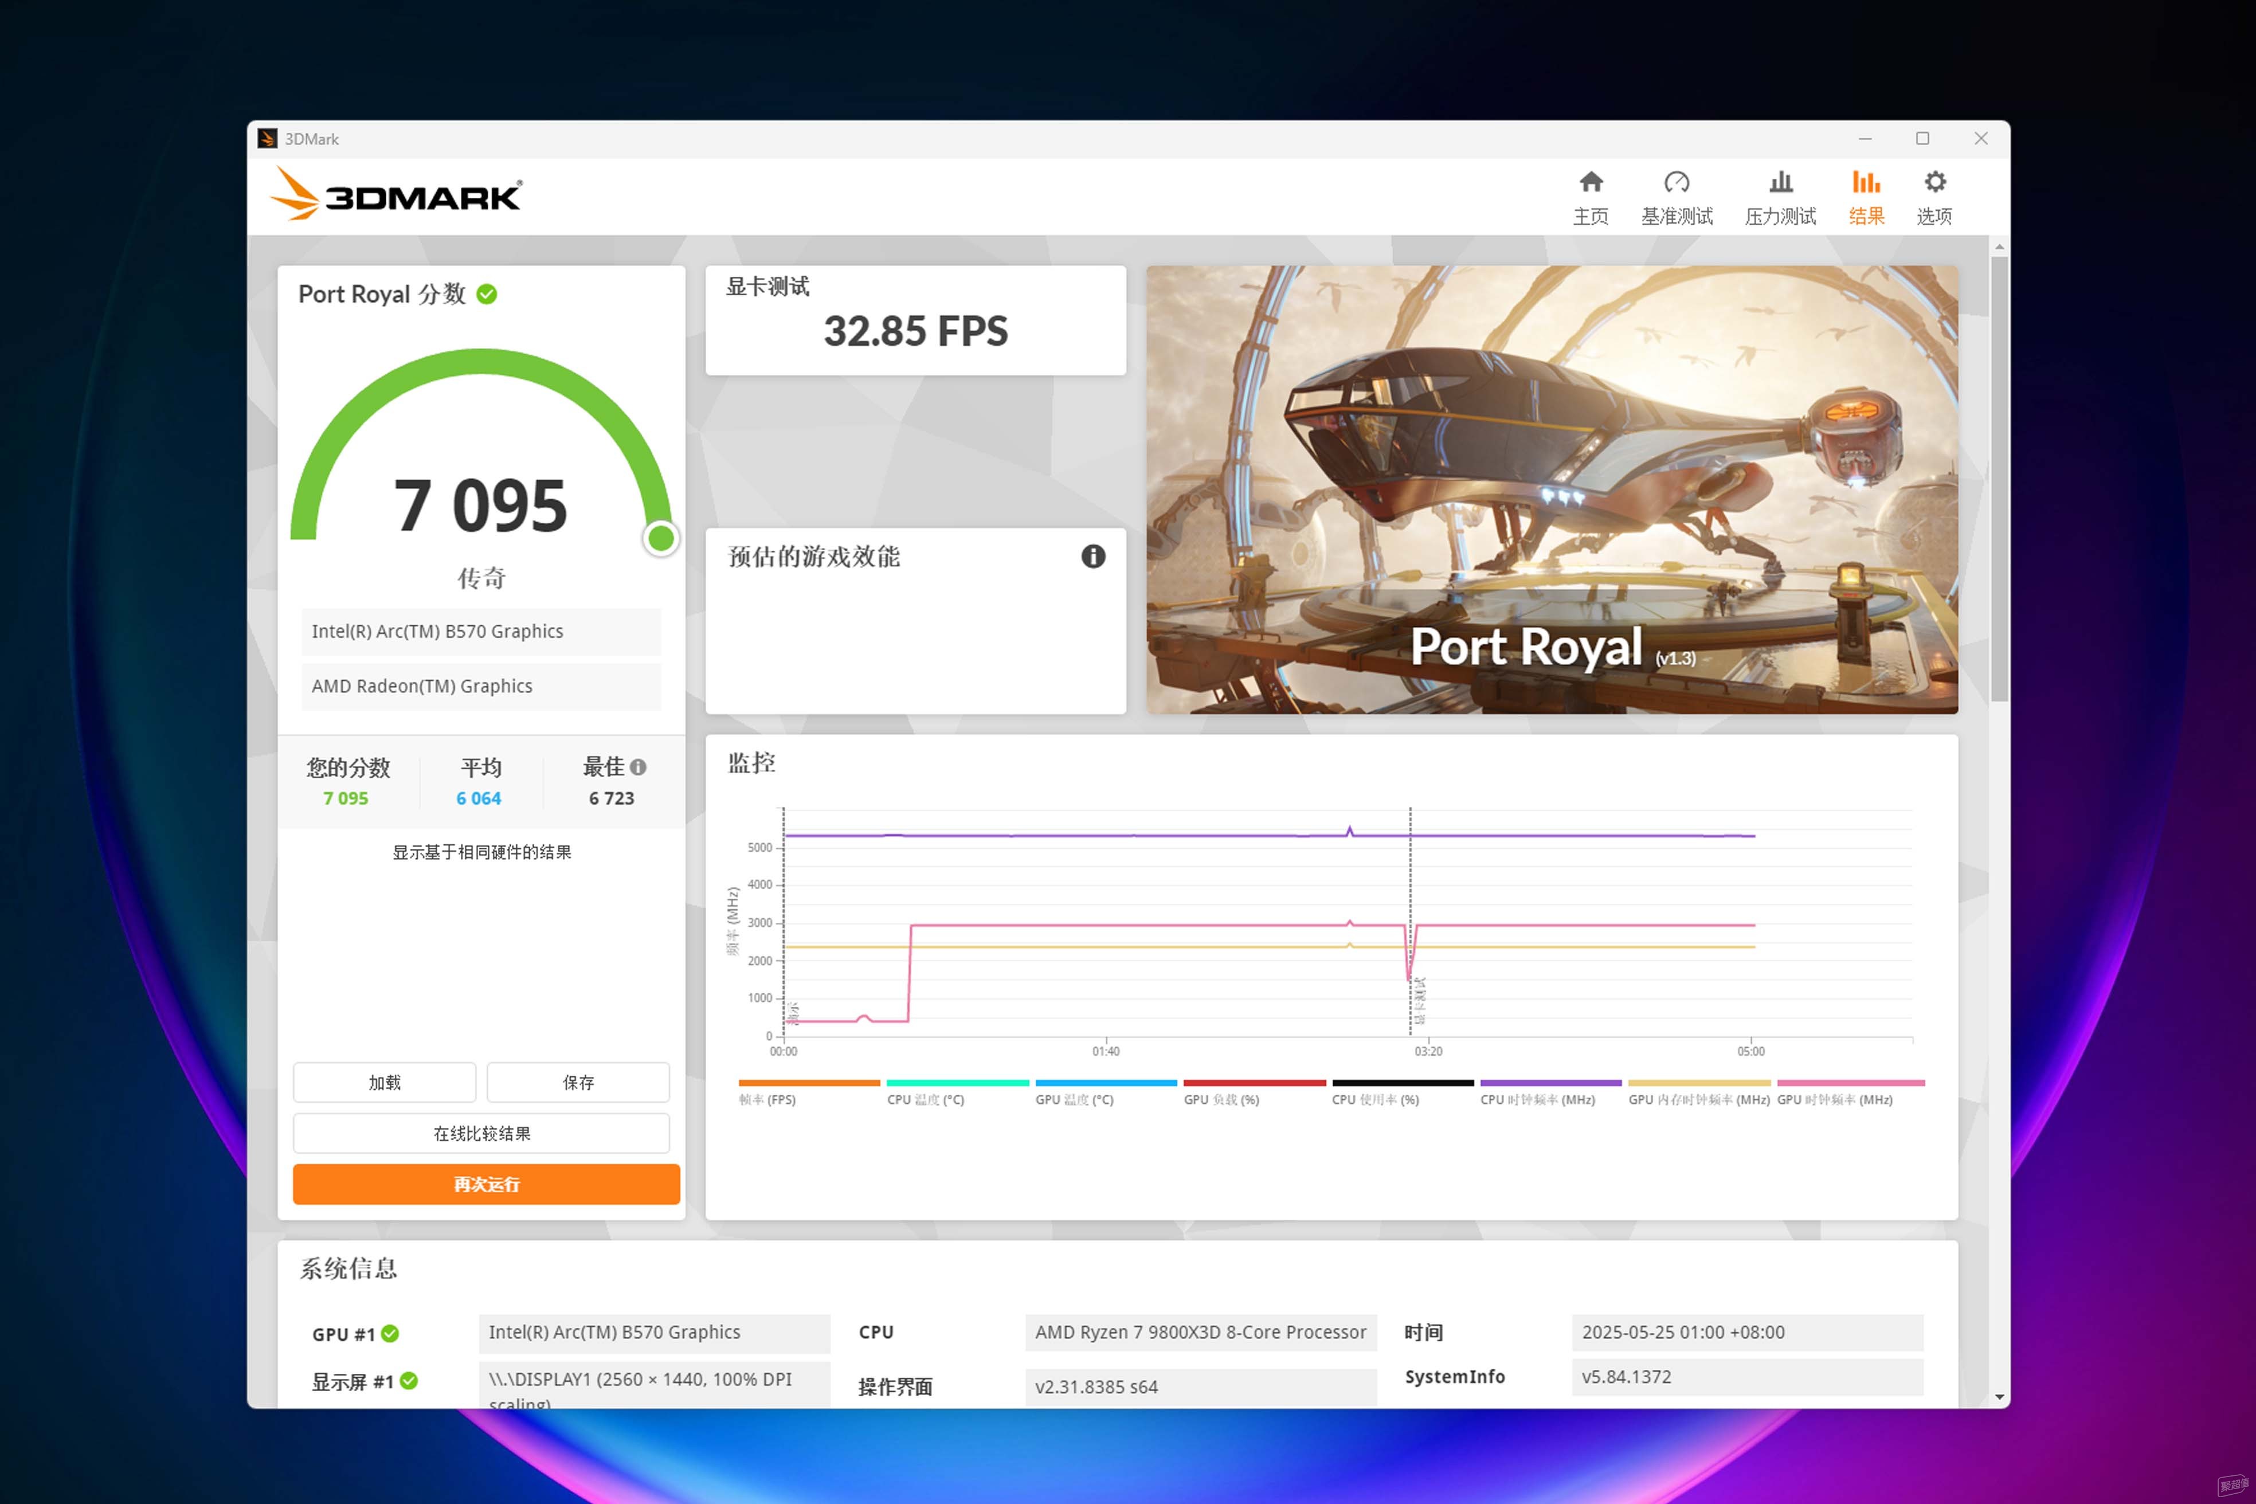This screenshot has width=2256, height=1504.
Task: Click the 传奇 rating label
Action: click(x=480, y=577)
